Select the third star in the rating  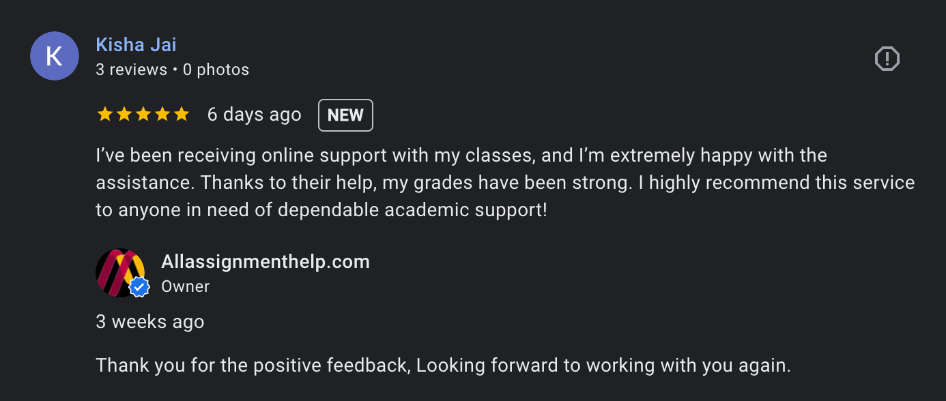pos(143,114)
